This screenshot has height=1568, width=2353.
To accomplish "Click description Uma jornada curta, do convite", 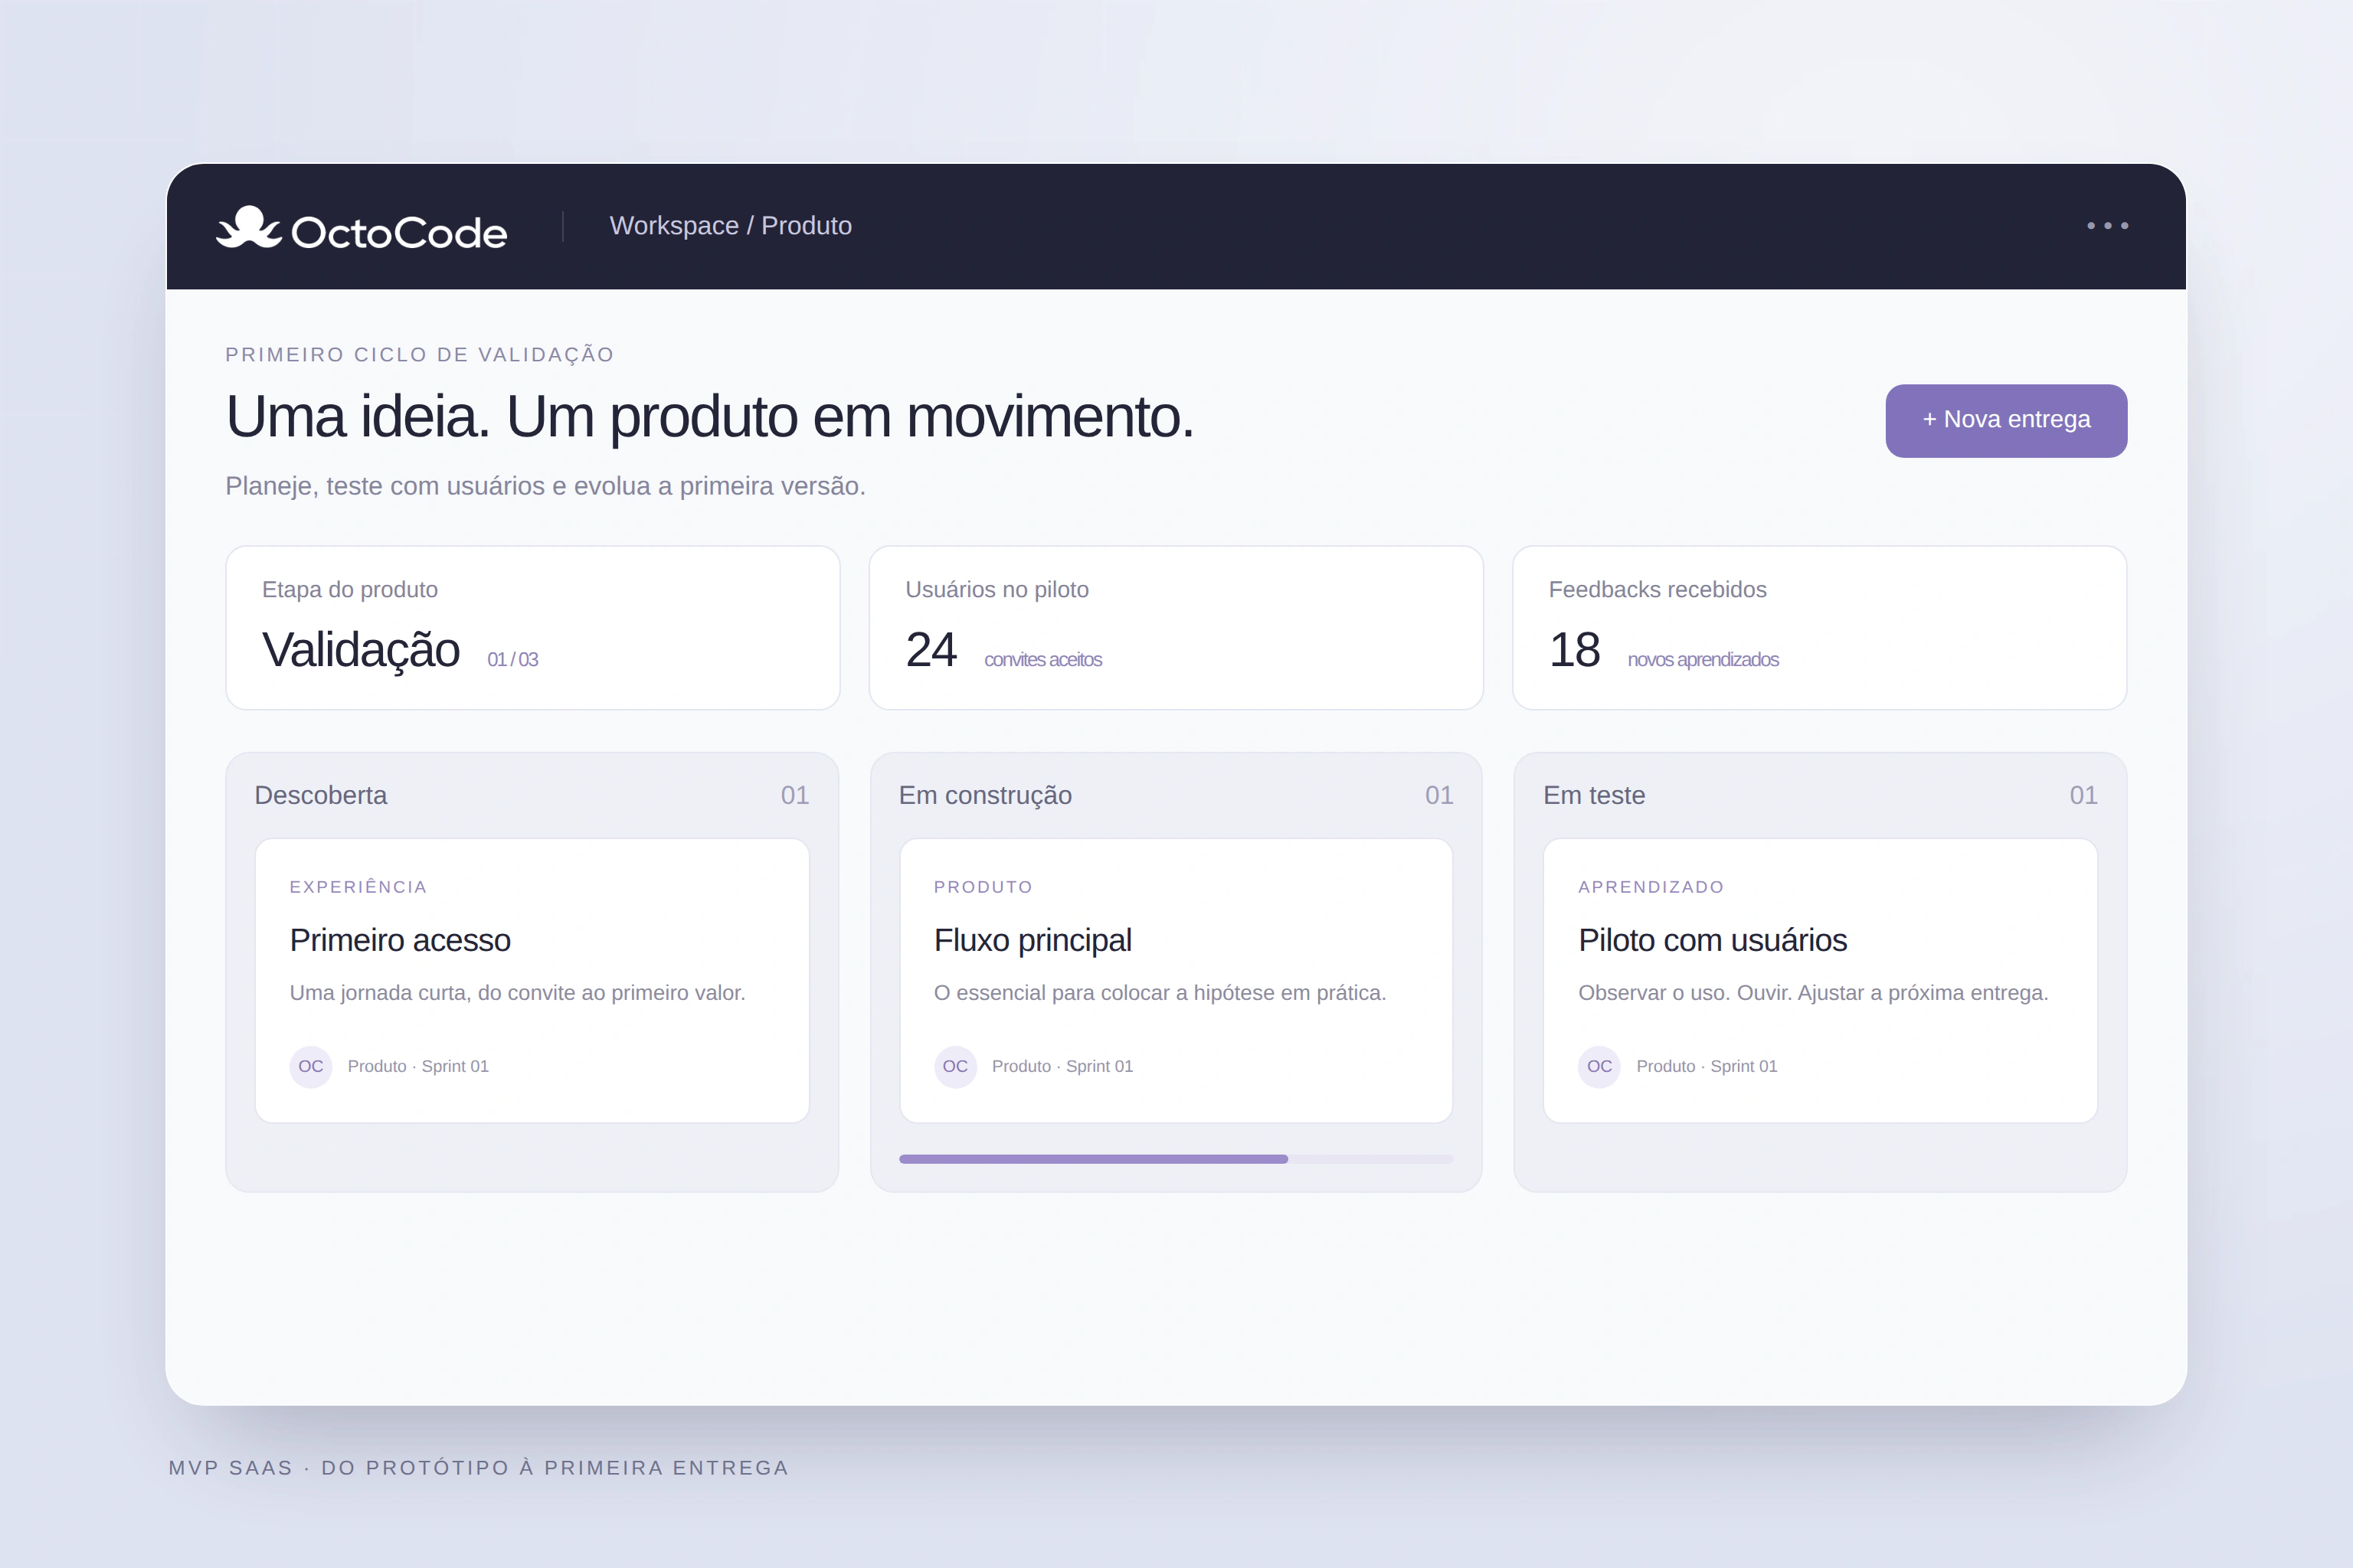I will point(517,993).
